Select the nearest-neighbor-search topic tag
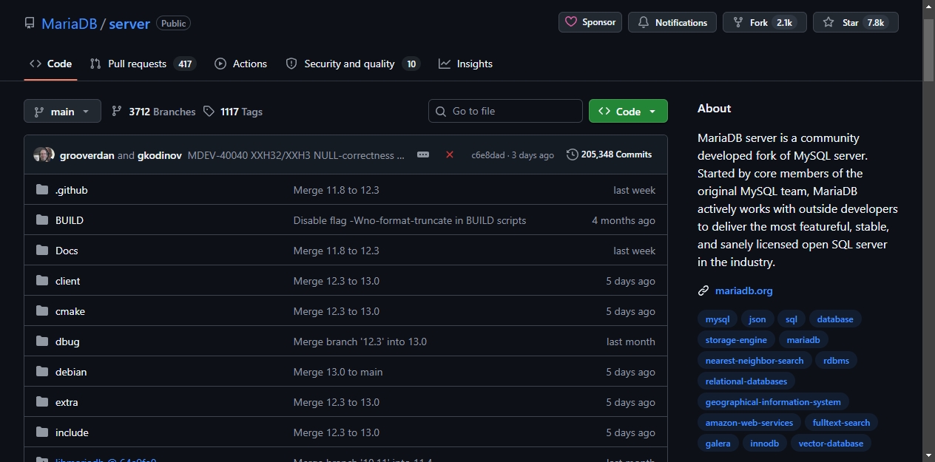The width and height of the screenshot is (935, 462). click(755, 361)
